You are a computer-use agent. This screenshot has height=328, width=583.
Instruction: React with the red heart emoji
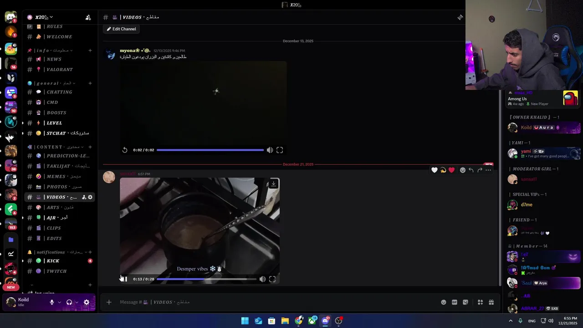pyautogui.click(x=451, y=170)
